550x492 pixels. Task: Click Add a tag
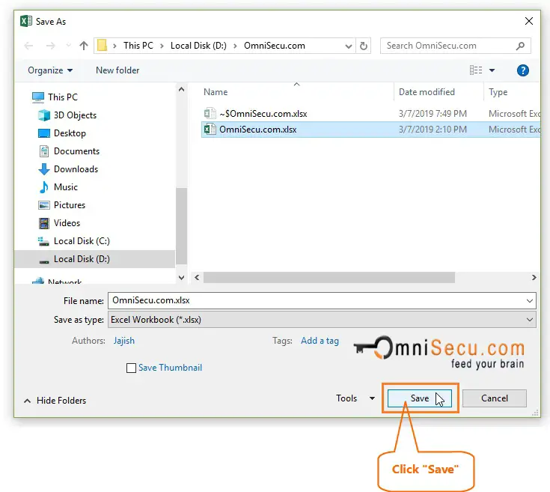point(320,341)
